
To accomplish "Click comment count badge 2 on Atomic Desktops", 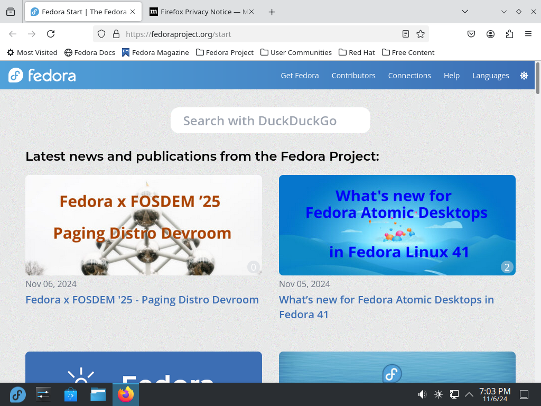I will [507, 267].
